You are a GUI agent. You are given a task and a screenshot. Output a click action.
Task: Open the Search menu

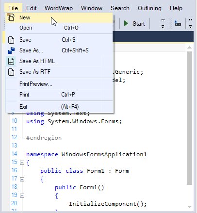click(120, 8)
